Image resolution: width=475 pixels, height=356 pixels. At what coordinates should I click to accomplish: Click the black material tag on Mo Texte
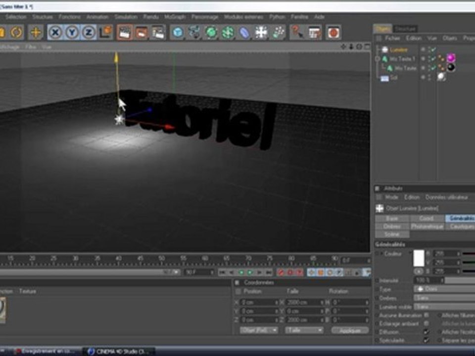(x=451, y=68)
